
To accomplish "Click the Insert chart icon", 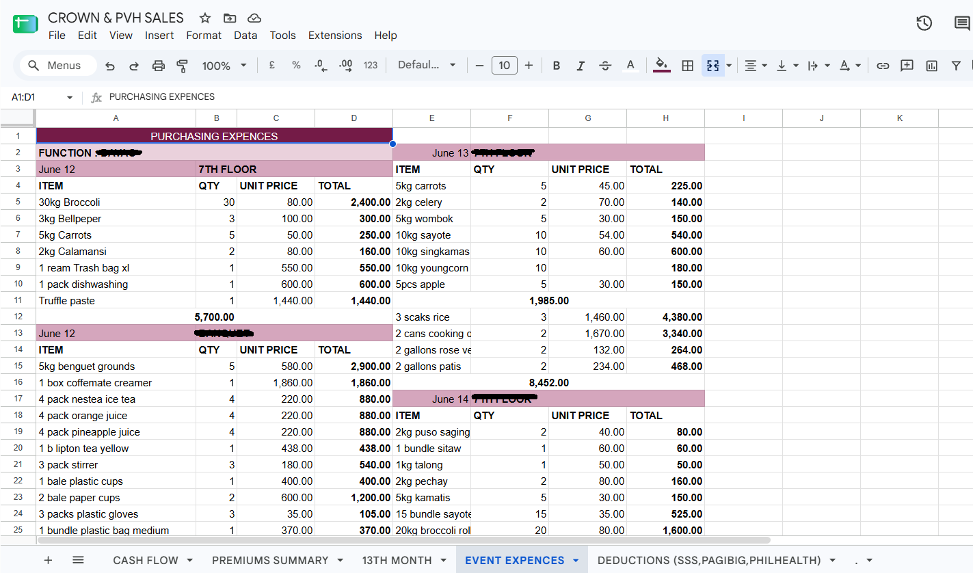I will tap(932, 66).
